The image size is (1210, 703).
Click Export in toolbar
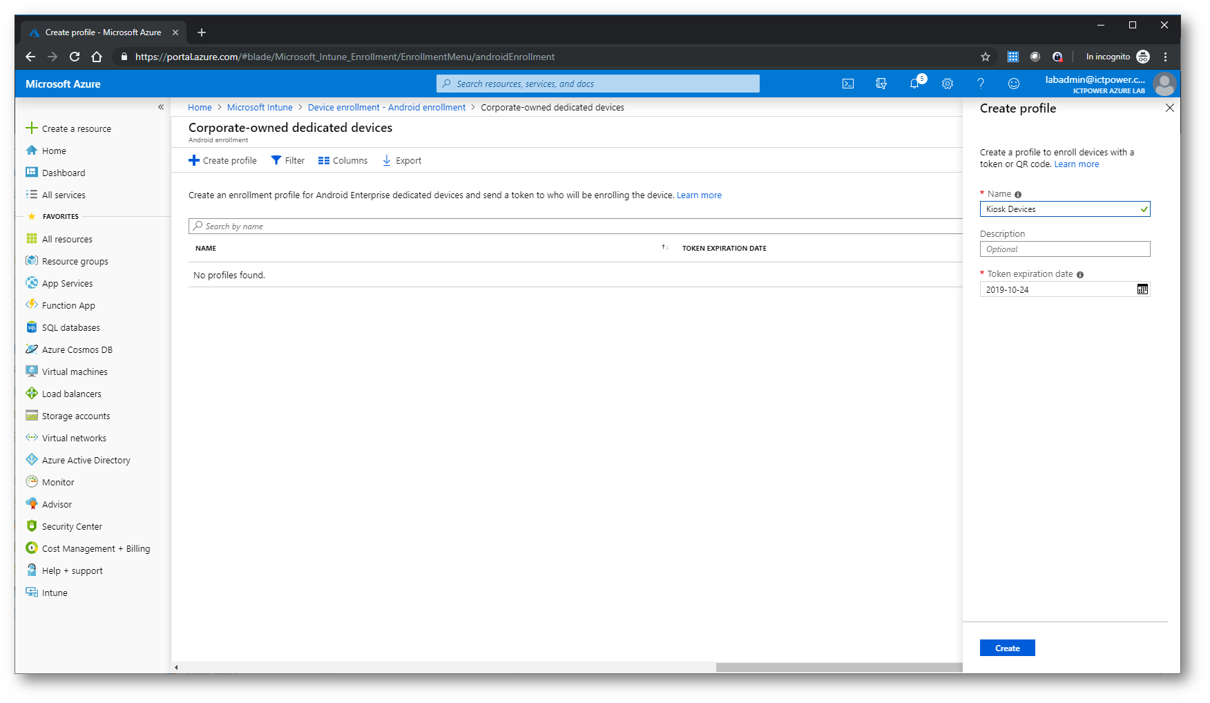click(x=402, y=160)
